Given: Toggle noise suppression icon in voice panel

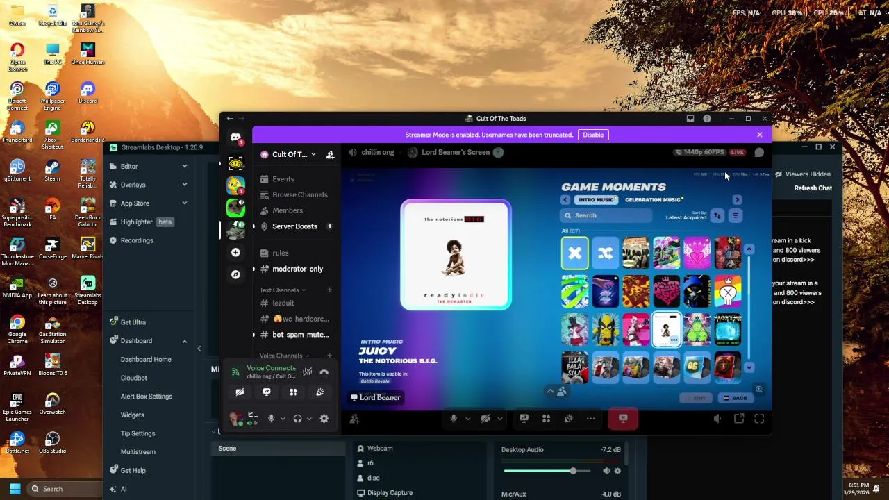Looking at the screenshot, I should pos(307,372).
